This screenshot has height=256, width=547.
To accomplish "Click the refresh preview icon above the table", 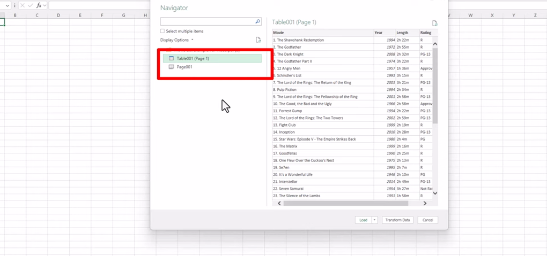I will (435, 24).
